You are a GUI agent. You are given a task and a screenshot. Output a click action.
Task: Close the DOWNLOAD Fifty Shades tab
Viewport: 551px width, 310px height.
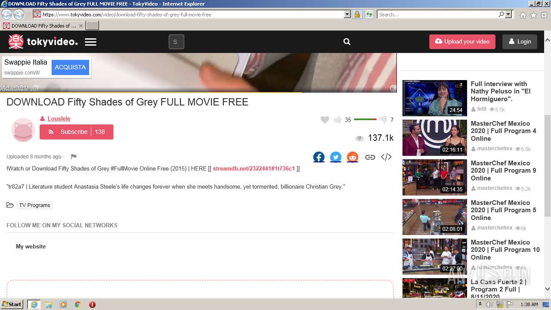[x=80, y=26]
